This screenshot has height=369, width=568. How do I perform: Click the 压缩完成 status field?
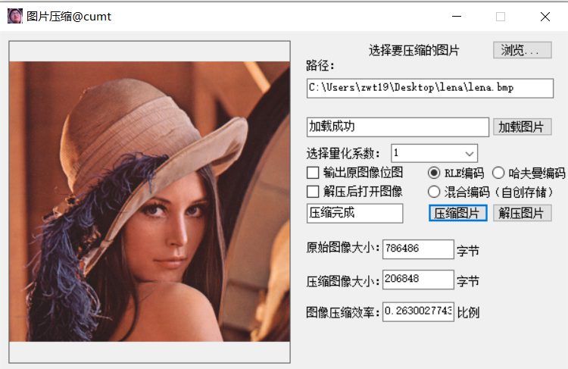tap(354, 213)
